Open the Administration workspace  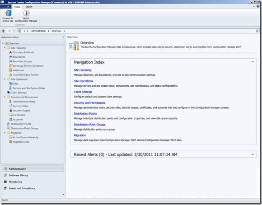[x=33, y=169]
